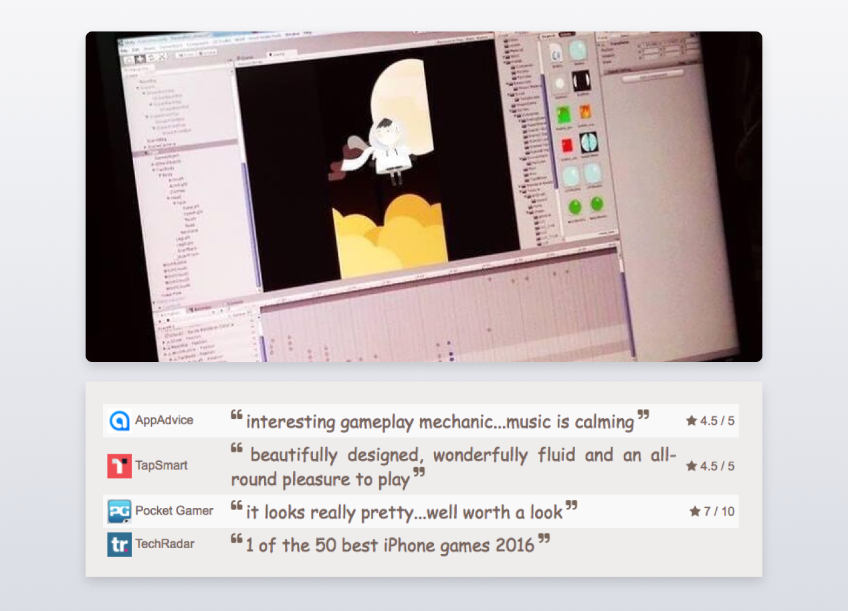The height and width of the screenshot is (611, 848).
Task: Click the star icon beside 7 / 10
Action: pos(695,511)
